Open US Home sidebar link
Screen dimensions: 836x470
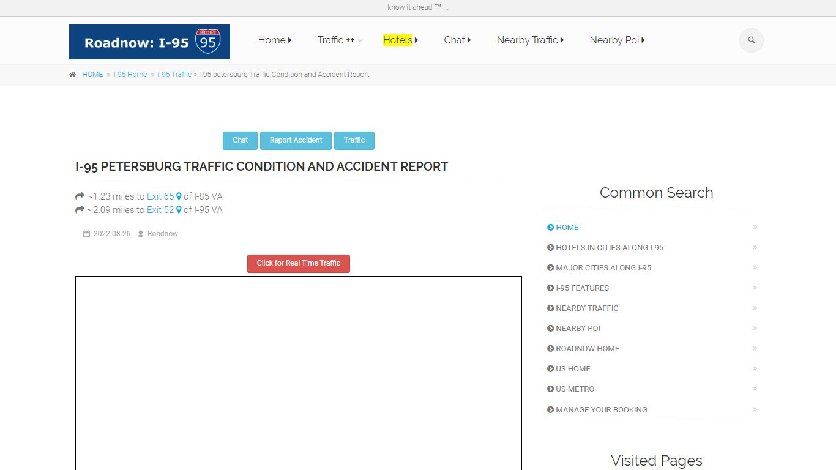coord(573,369)
